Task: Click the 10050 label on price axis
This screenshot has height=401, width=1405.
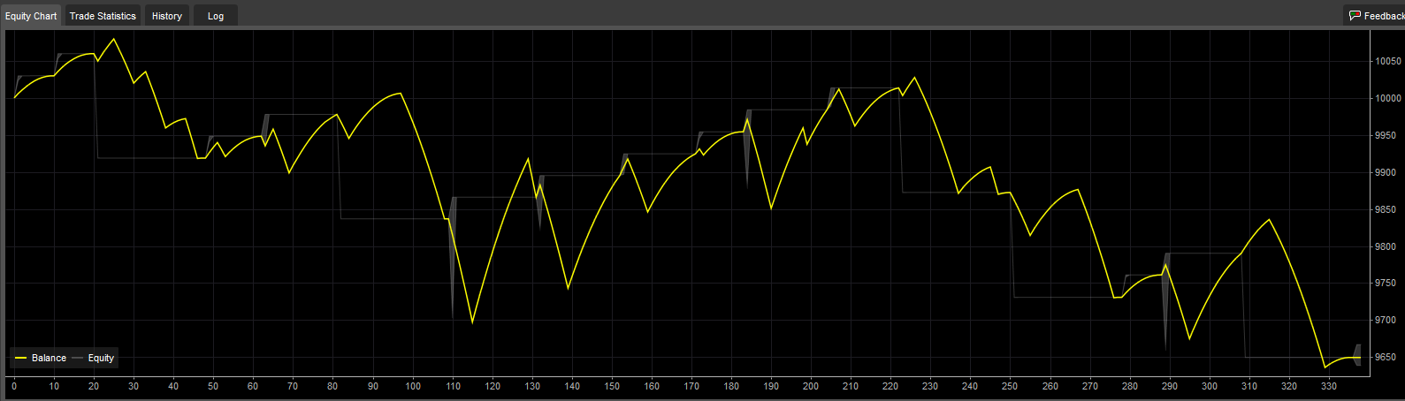Action: [x=1387, y=62]
